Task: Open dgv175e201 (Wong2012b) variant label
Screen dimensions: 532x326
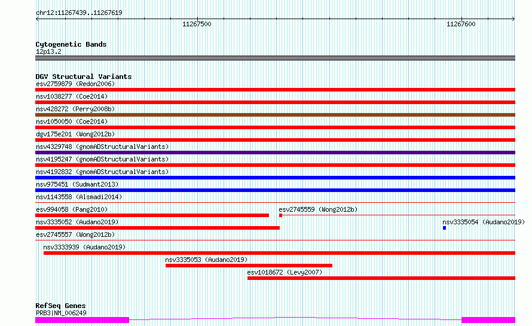Action: [x=75, y=134]
